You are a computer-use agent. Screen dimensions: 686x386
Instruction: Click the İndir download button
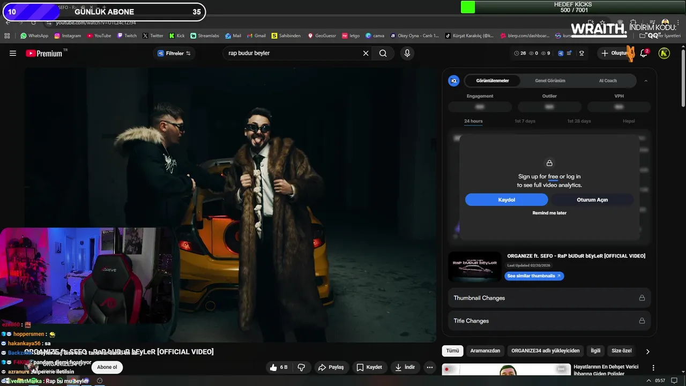(x=405, y=367)
